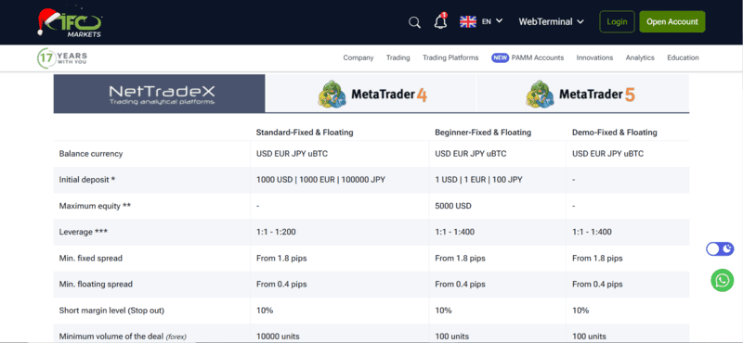743x343 pixels.
Task: Click the 1000 USD | 1000 EUR | 100000 JPY cell
Action: [x=320, y=180]
